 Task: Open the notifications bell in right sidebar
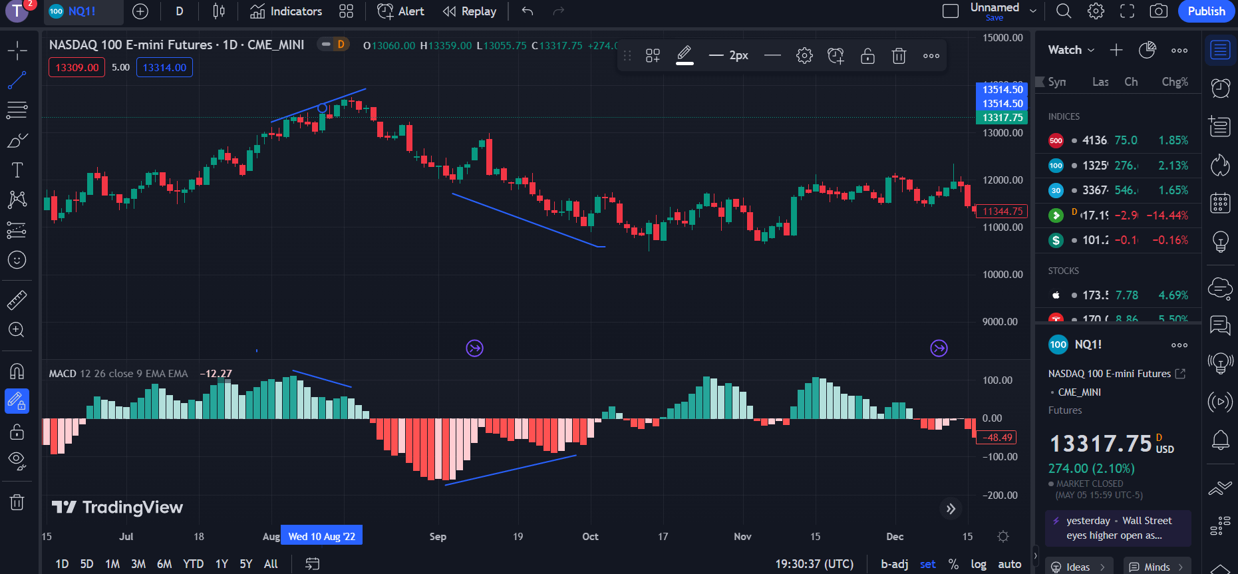(x=1221, y=440)
